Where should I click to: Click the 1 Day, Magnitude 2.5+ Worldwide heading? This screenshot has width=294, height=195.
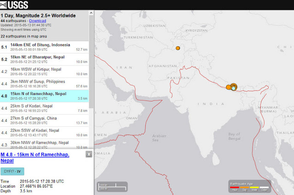(38, 16)
